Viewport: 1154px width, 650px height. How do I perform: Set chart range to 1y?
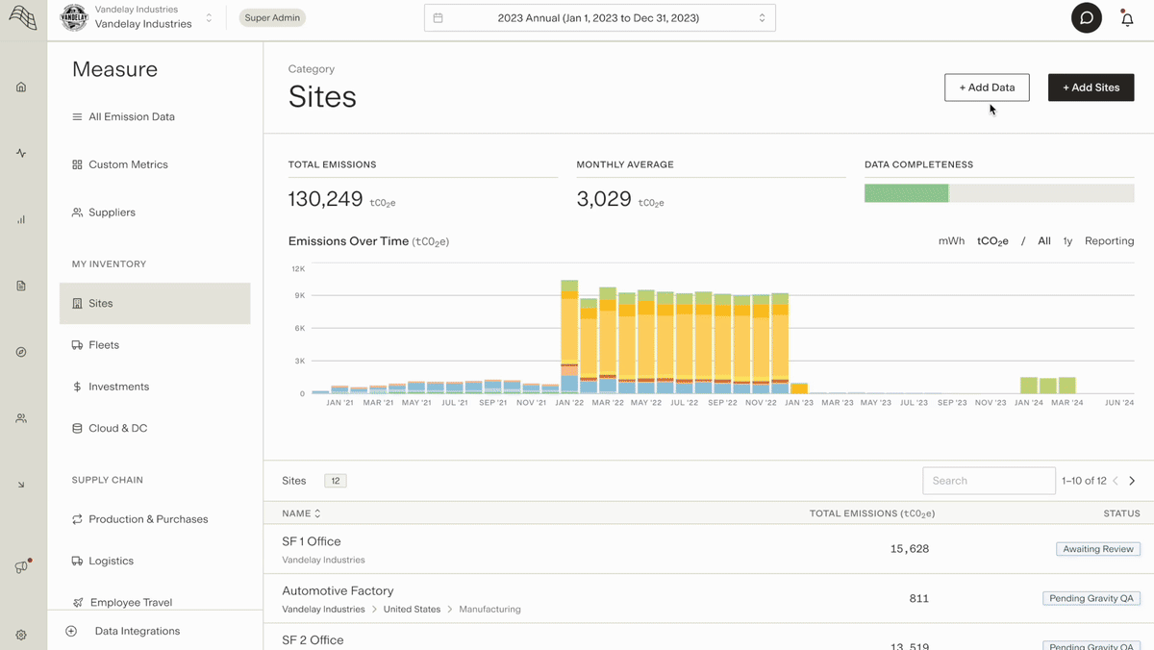click(x=1067, y=241)
